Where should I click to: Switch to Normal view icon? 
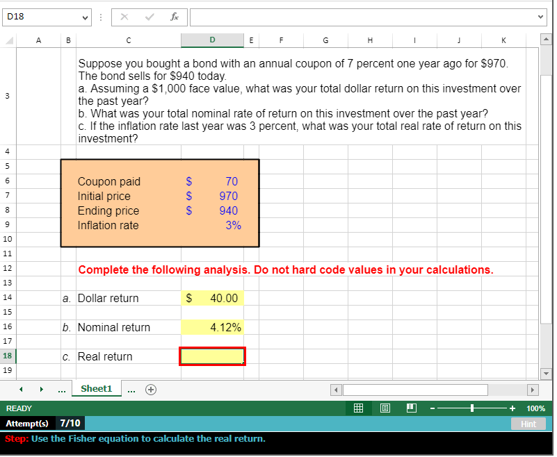click(x=358, y=408)
